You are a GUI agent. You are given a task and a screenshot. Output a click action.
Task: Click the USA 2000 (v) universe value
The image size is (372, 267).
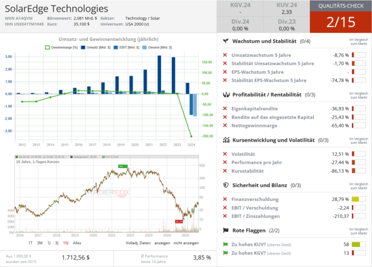coord(137,24)
